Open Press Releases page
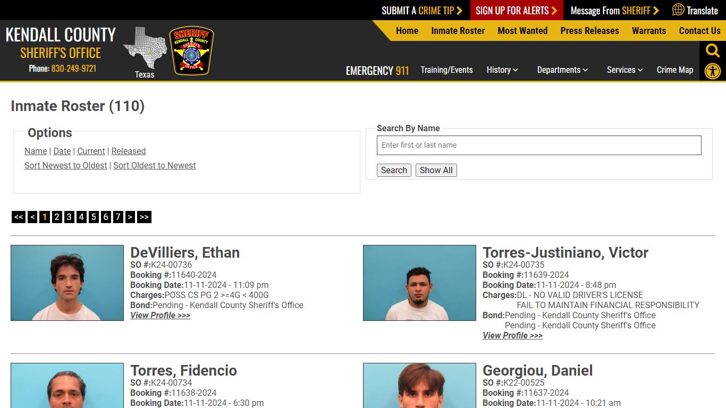Viewport: 726px width, 408px height. [589, 31]
